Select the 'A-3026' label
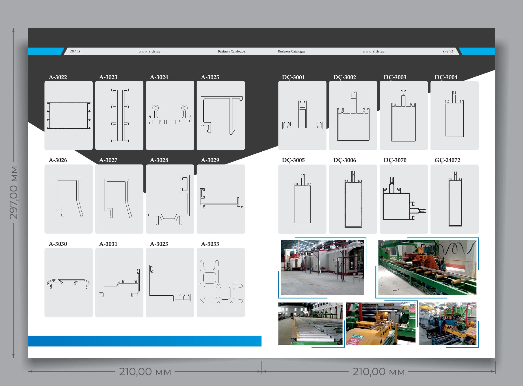This screenshot has height=386, width=523. click(58, 160)
